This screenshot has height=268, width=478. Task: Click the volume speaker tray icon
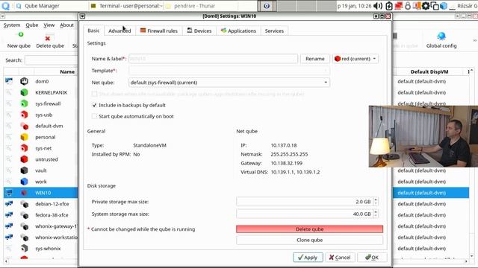click(378, 6)
